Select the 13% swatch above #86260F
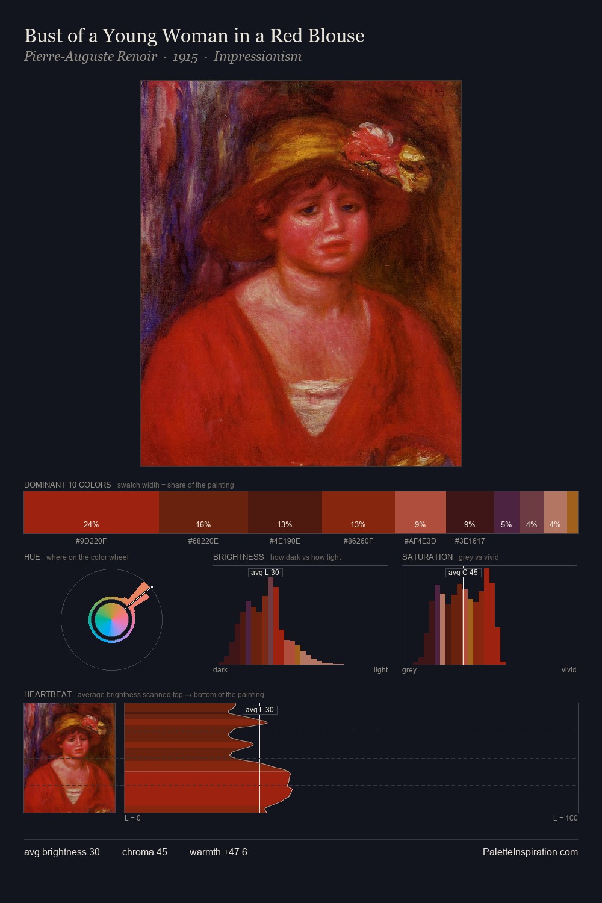This screenshot has width=602, height=903. (358, 512)
